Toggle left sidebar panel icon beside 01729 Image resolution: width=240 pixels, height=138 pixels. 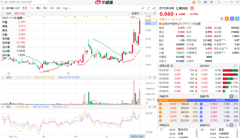3,8
